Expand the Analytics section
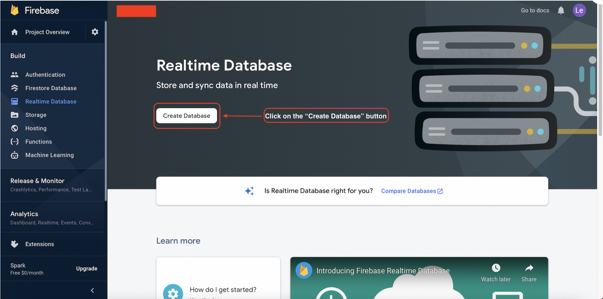Screen dimensions: 603x299 (x=52, y=218)
